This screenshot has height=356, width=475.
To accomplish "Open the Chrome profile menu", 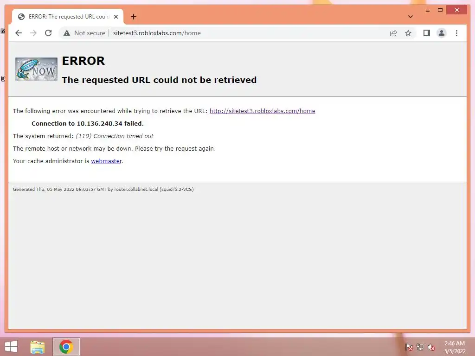I will (x=442, y=33).
